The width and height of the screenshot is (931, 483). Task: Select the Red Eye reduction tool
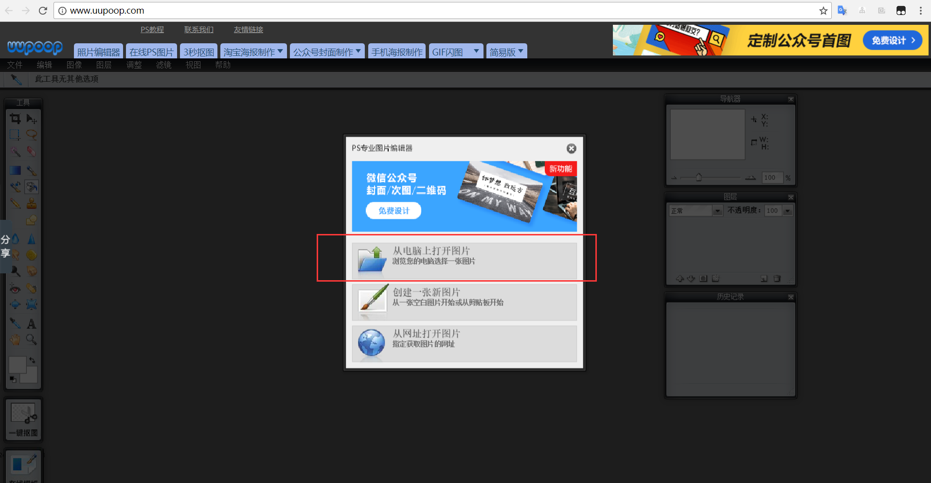coord(15,288)
